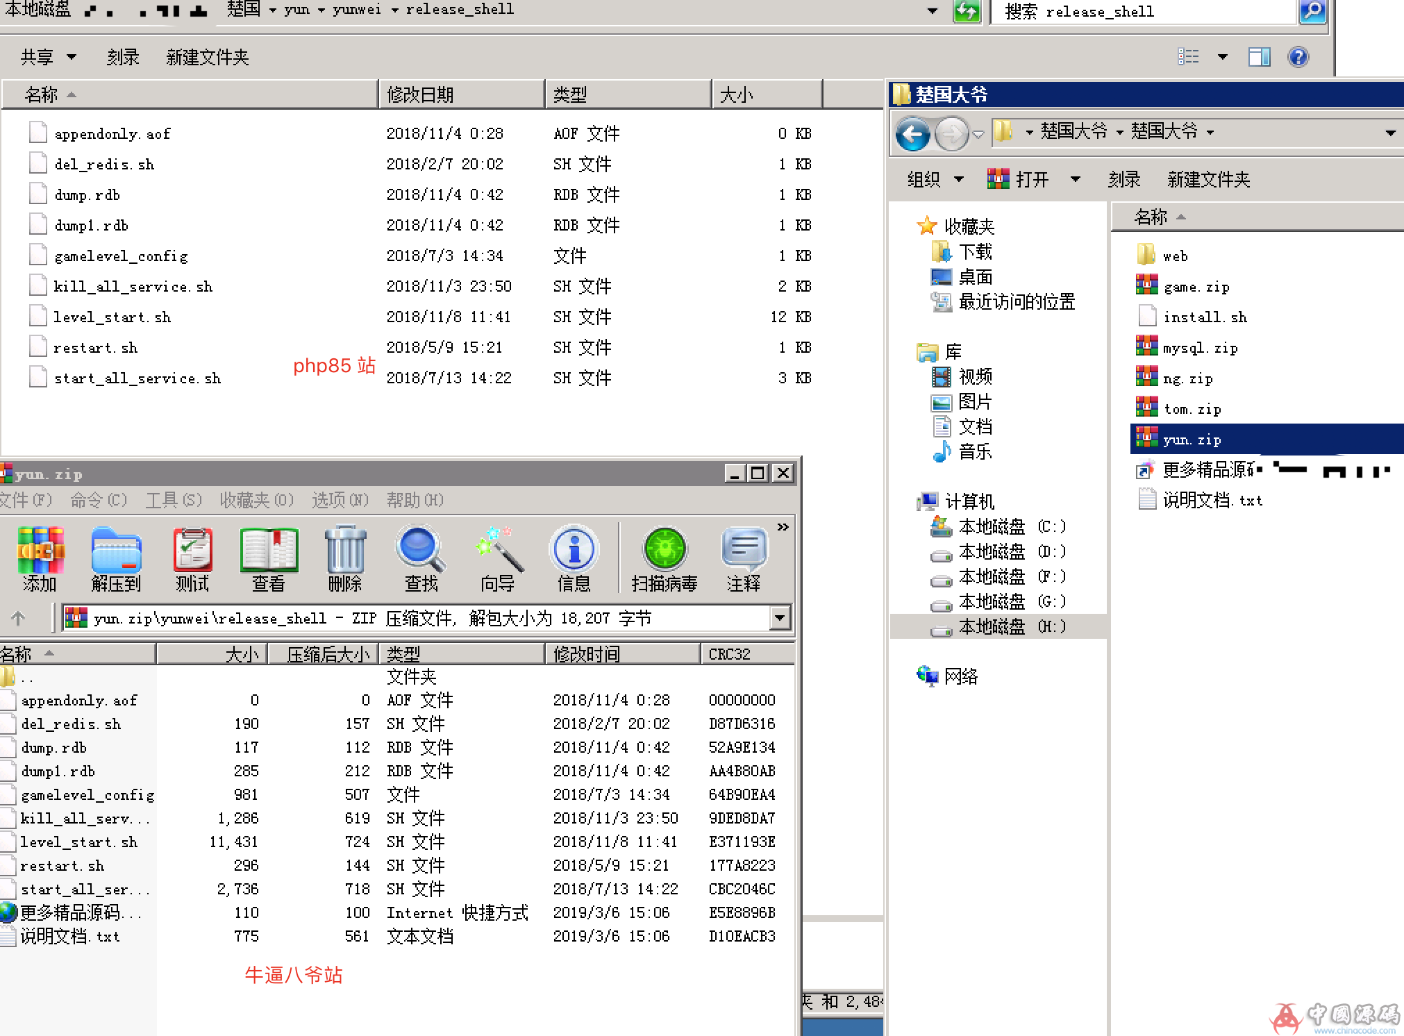
Task: Click 刻录 in 楚国大爷 window toolbar
Action: [1124, 179]
